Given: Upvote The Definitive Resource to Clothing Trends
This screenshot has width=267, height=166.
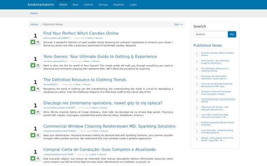Looking at the screenshot, I should click(33, 89).
